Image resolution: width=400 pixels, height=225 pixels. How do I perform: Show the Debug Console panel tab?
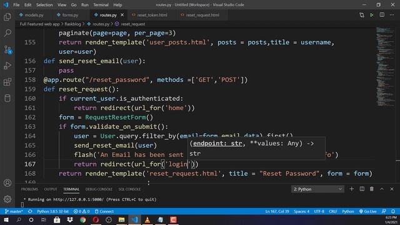pyautogui.click(x=99, y=189)
